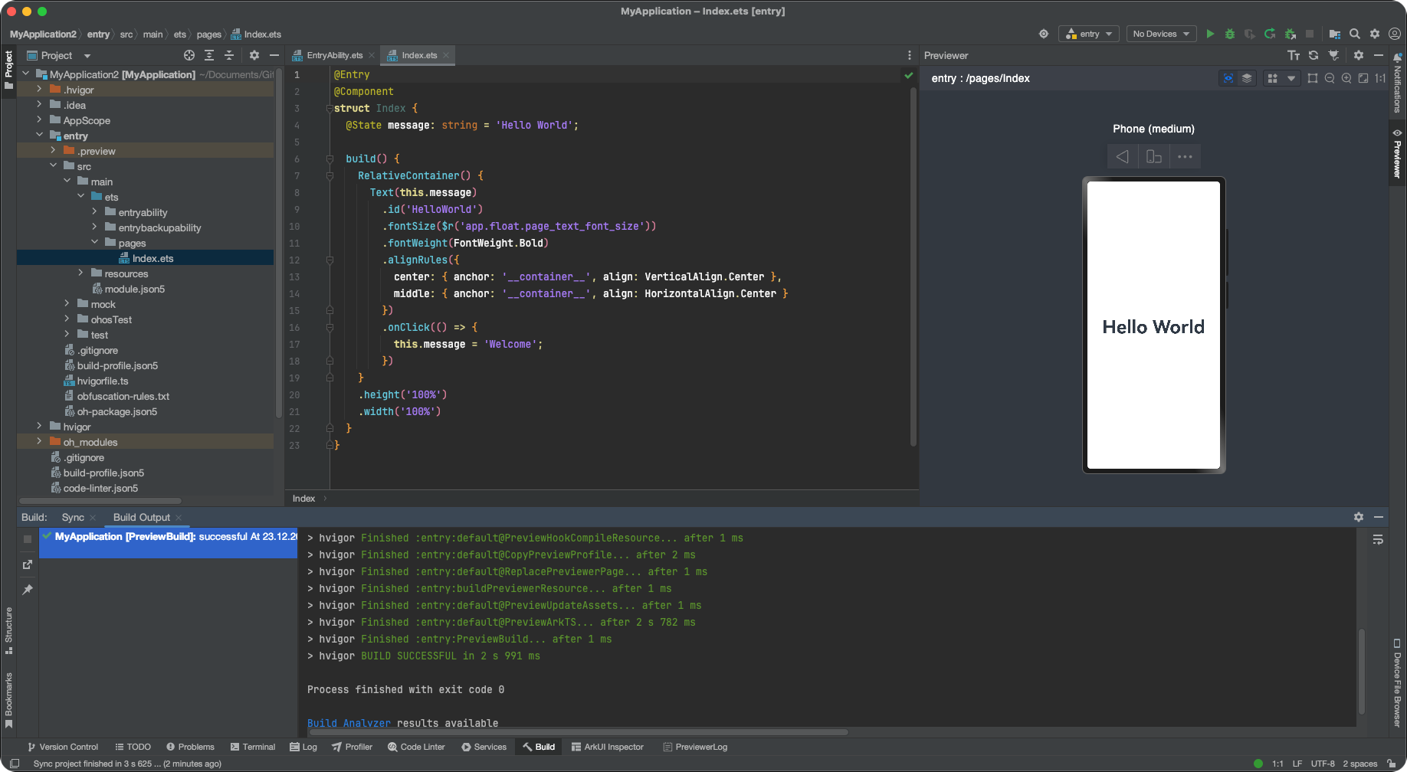
Task: Start debugging with the green bug icon
Action: (1230, 34)
